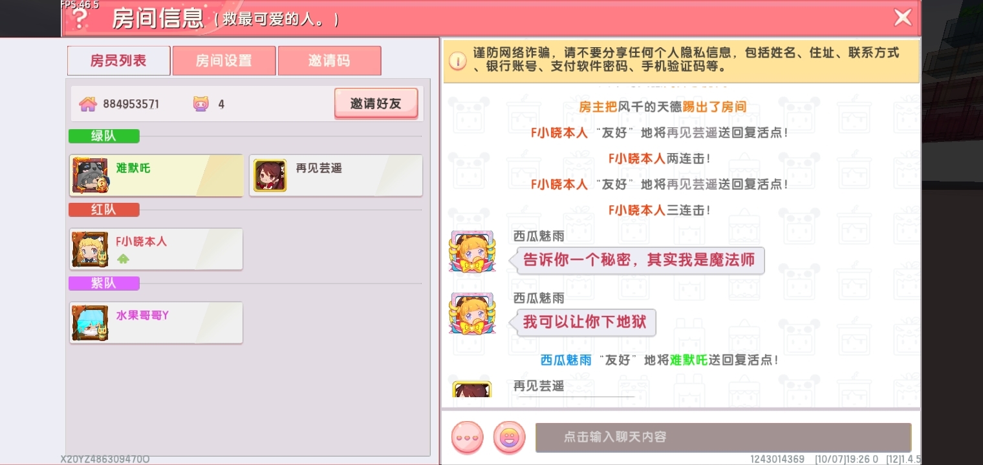The image size is (983, 465).
Task: Select the 紫队 team label
Action: coord(103,284)
